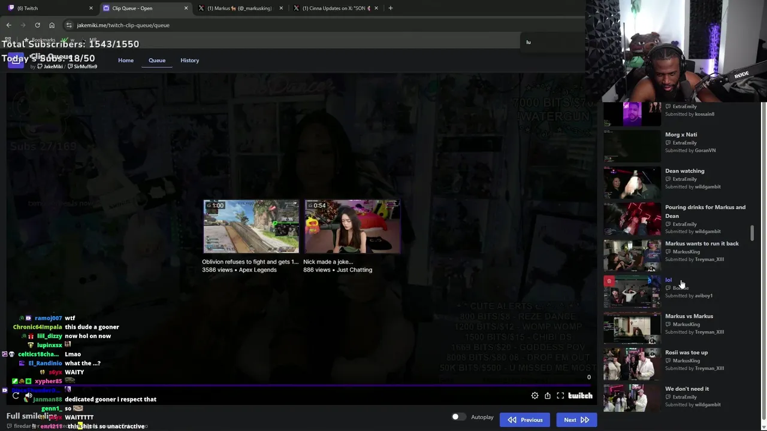Click the '3586 views • Apex Legends' text
The width and height of the screenshot is (767, 431).
coord(239,270)
